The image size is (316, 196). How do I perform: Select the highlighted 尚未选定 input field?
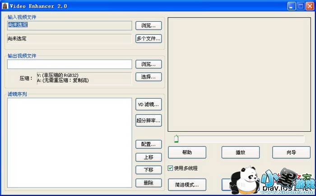point(70,26)
